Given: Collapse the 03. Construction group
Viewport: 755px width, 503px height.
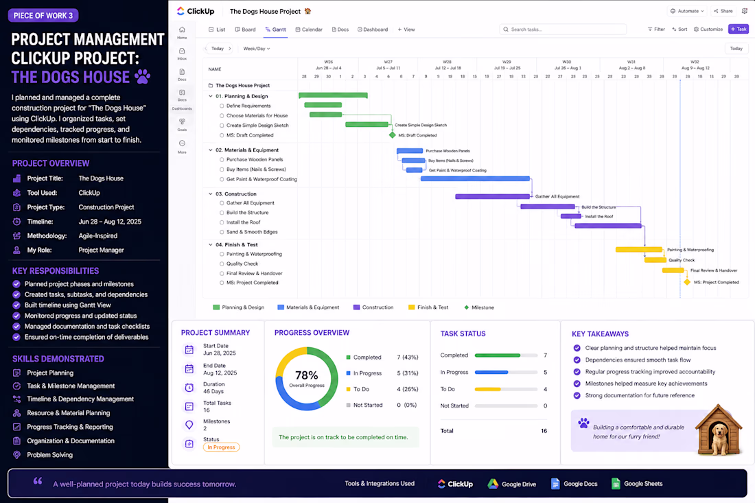Looking at the screenshot, I should [211, 194].
